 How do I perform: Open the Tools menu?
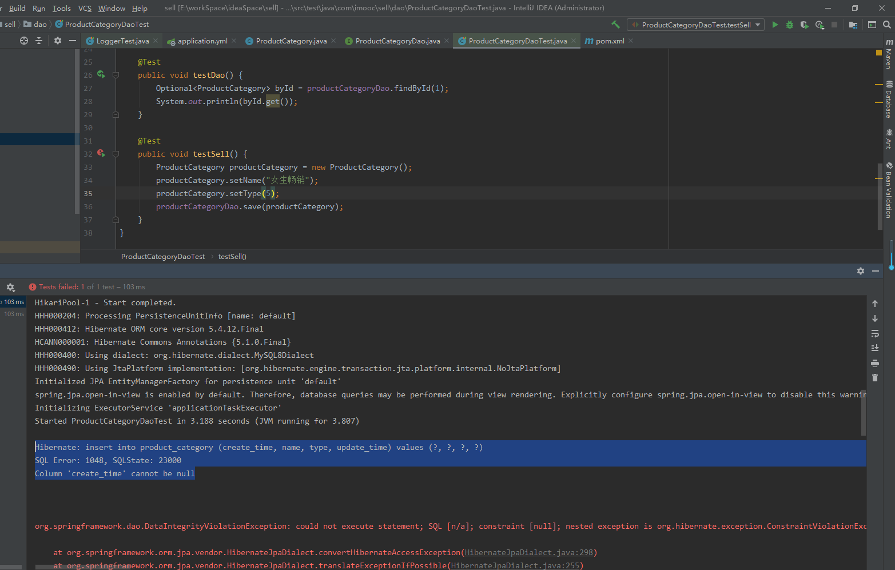click(62, 8)
